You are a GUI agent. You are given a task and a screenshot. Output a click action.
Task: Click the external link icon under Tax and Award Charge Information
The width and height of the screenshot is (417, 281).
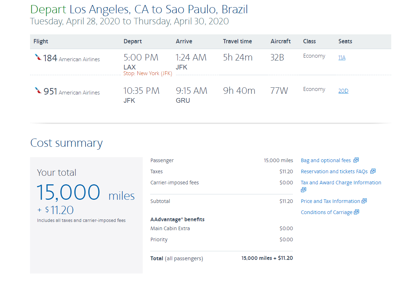pyautogui.click(x=303, y=190)
